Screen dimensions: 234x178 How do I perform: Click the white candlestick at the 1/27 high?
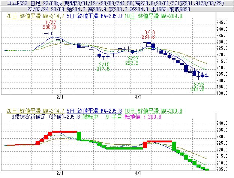point(50,33)
